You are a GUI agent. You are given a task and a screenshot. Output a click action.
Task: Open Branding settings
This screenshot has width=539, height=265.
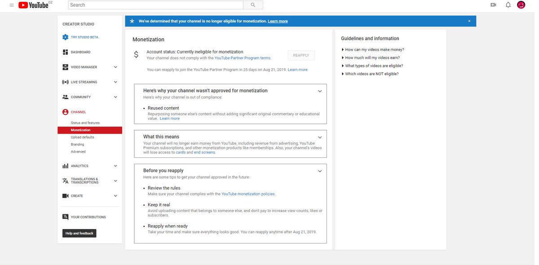(x=77, y=144)
